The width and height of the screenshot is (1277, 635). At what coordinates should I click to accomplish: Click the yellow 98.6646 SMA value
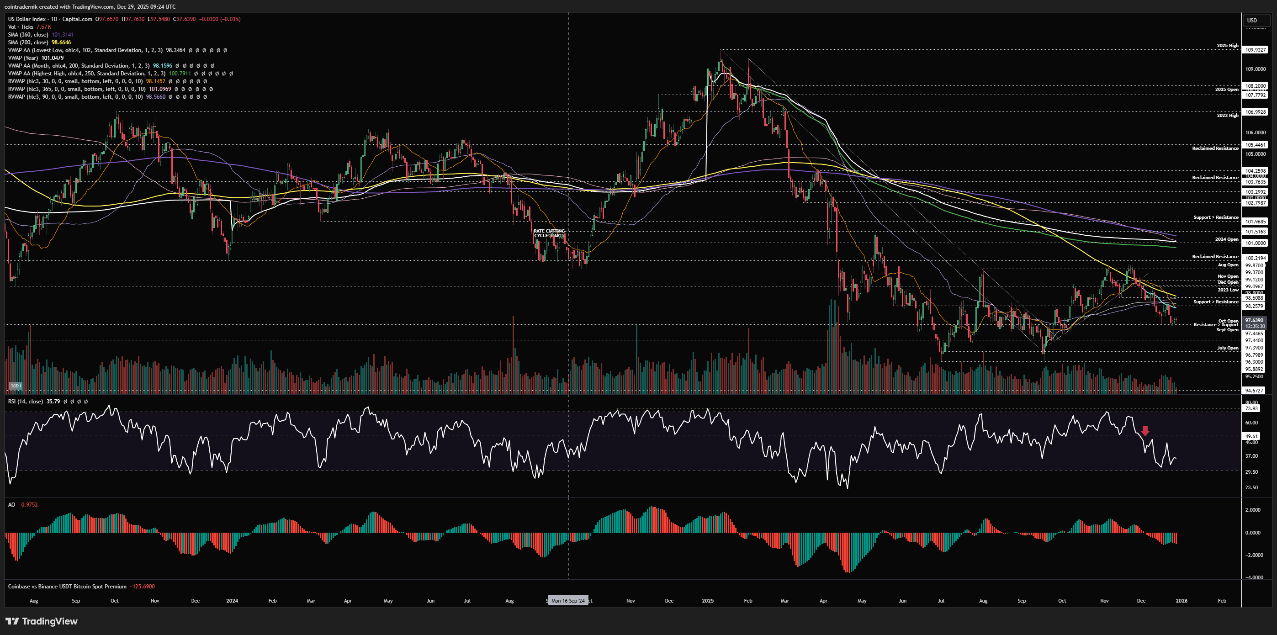click(x=62, y=42)
